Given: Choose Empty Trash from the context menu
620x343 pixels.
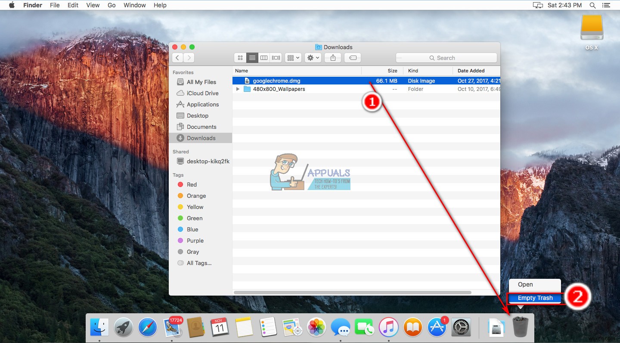Looking at the screenshot, I should click(534, 297).
